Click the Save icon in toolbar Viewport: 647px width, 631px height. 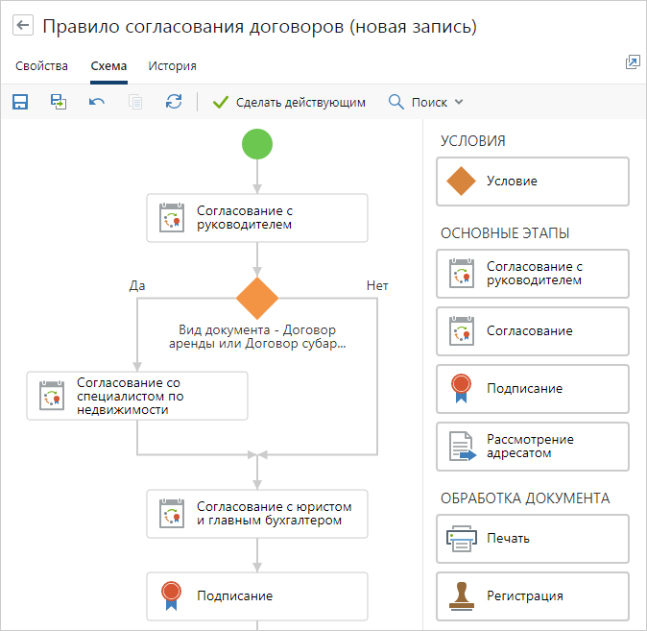pos(20,102)
